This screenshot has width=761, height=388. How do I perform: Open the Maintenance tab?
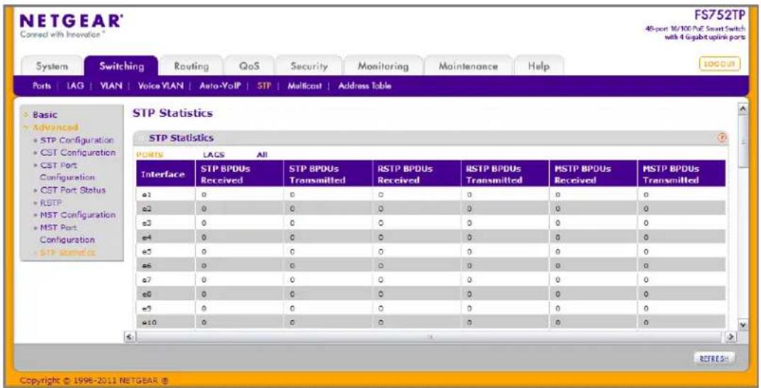click(468, 66)
